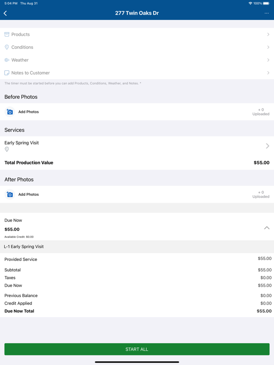274x365 pixels.
Task: Tap the Taxes line label
Action: click(10, 278)
